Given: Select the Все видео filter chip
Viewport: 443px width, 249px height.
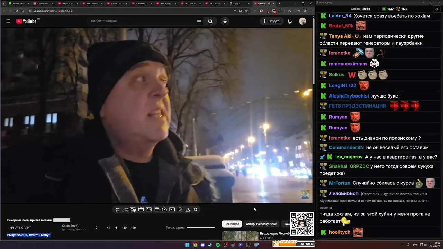Looking at the screenshot, I should (x=232, y=224).
